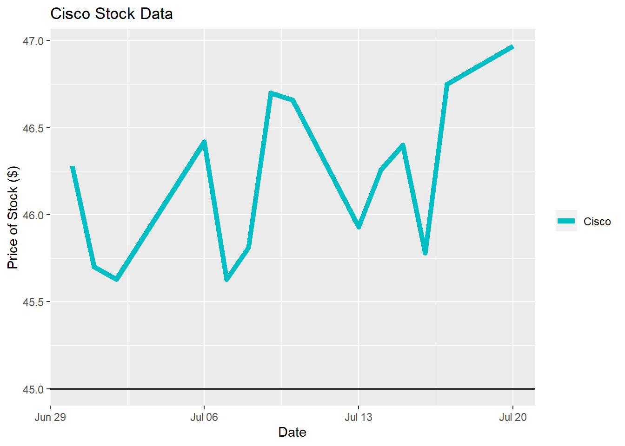This screenshot has height=446, width=625.
Task: Click the 45.5 y-axis tick label
Action: (33, 302)
